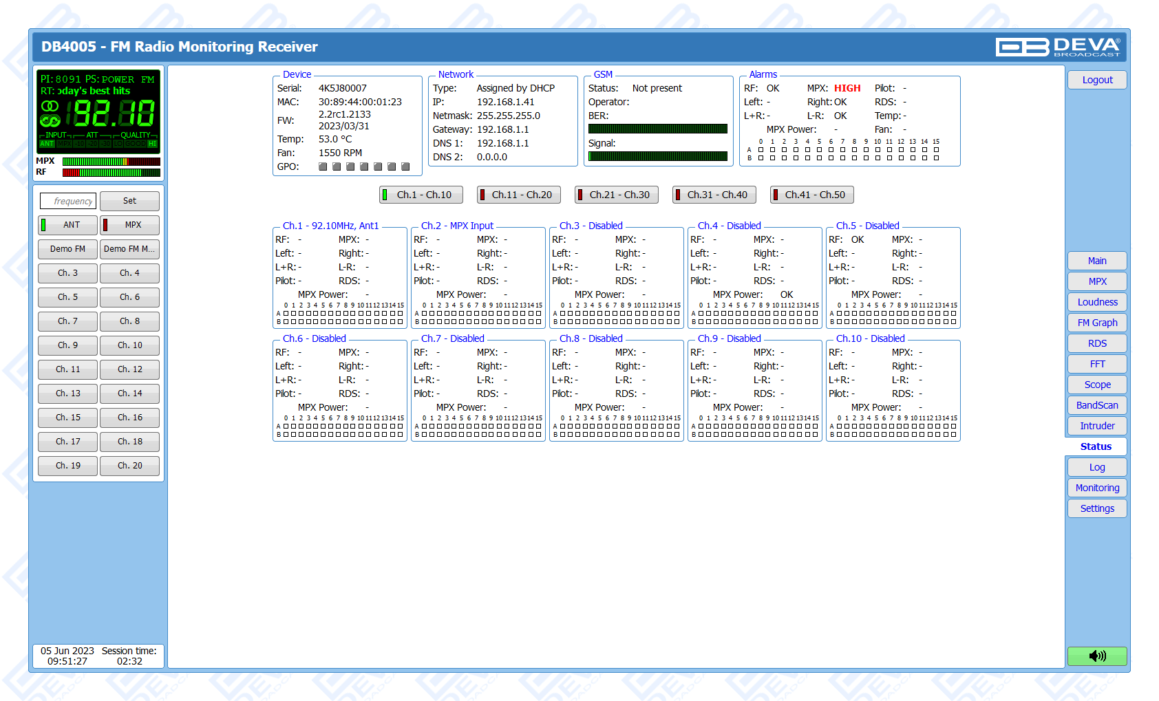Choose the Ch. 12 preset button
This screenshot has height=701, width=1159.
point(129,369)
